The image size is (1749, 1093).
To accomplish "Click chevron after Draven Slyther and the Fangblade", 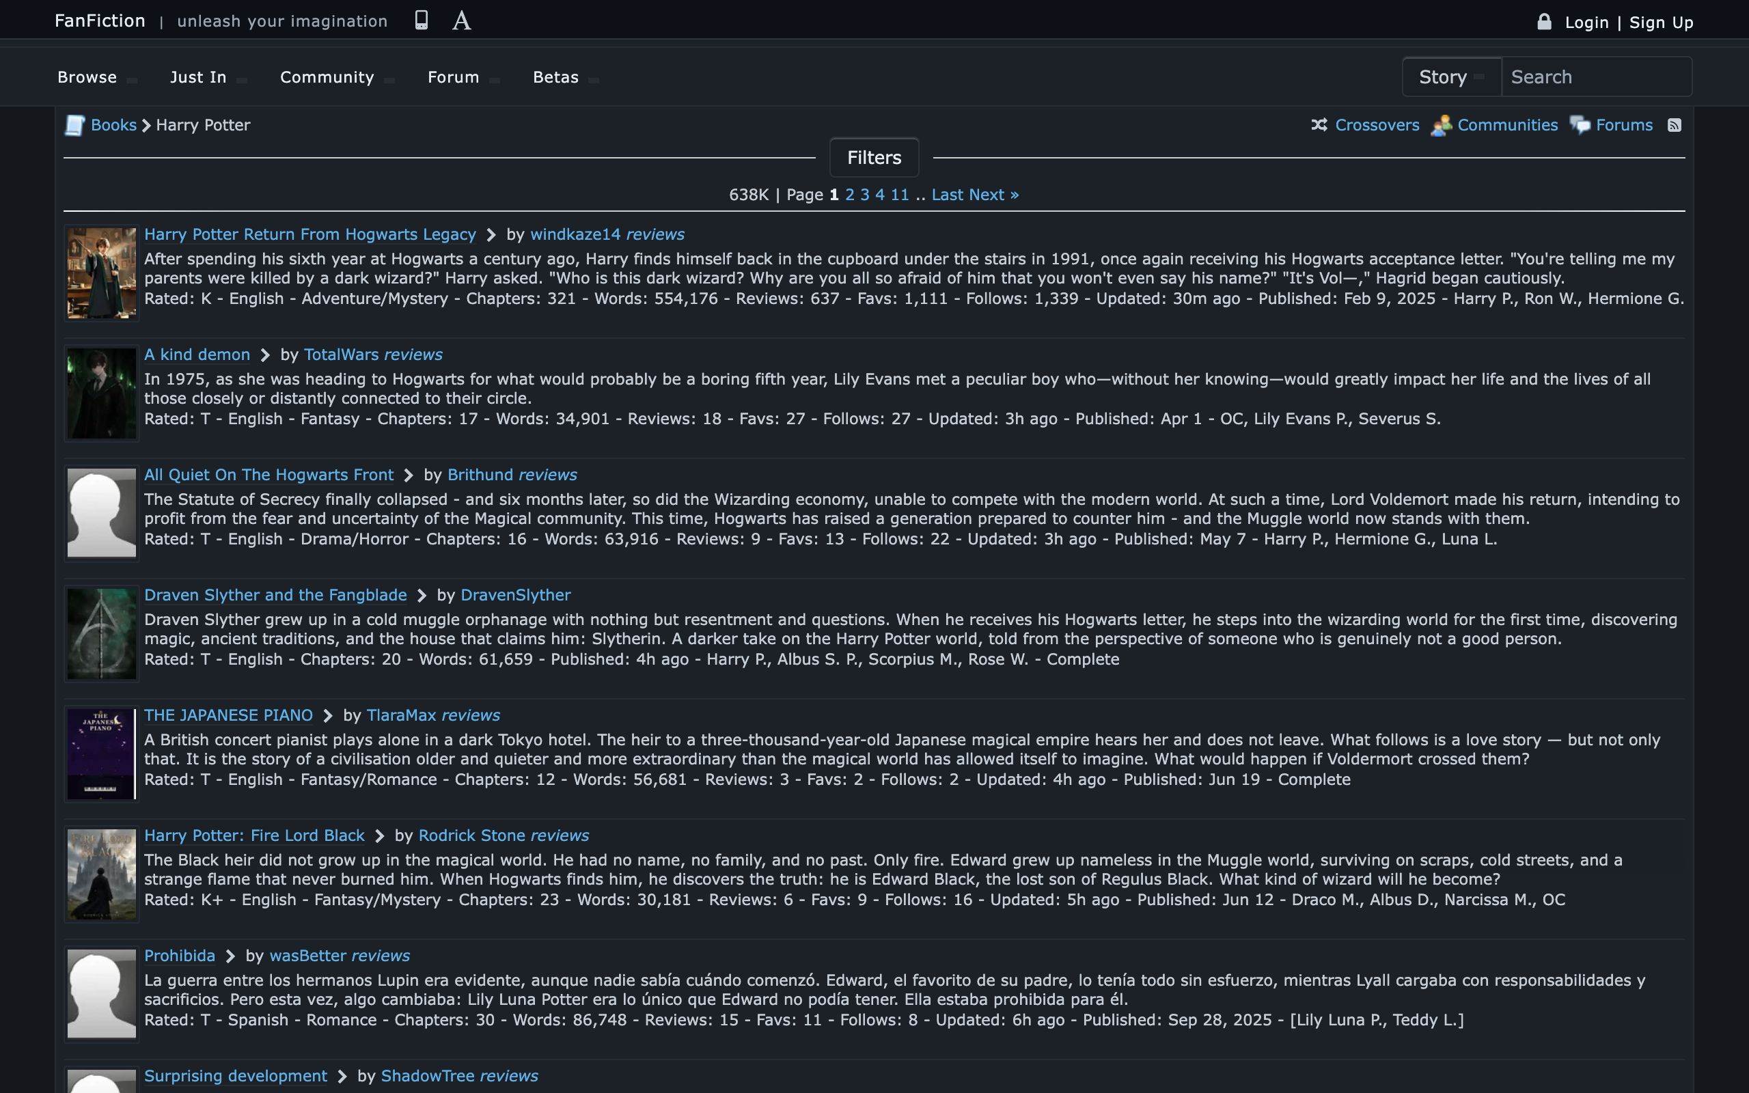I will coord(422,596).
